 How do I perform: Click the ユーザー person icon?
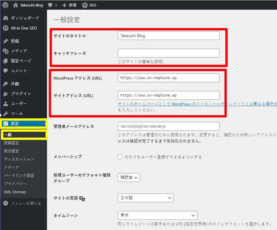(6, 103)
